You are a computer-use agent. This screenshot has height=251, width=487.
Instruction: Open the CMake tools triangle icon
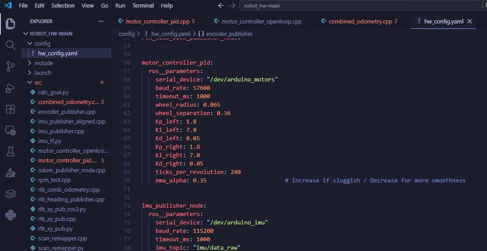click(x=10, y=173)
